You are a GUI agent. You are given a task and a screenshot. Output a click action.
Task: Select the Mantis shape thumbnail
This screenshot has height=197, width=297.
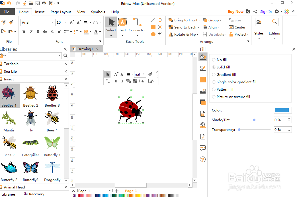coord(9,121)
